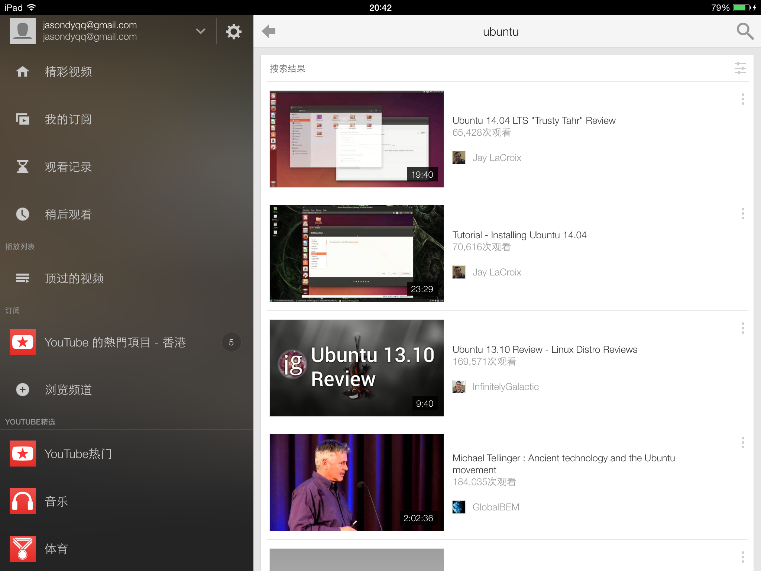Open search filters slider icon

click(x=740, y=68)
